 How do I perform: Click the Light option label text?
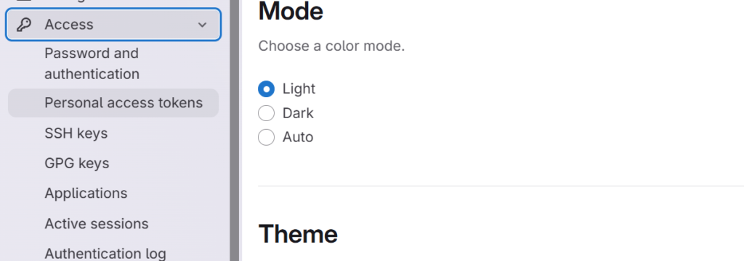coord(299,88)
